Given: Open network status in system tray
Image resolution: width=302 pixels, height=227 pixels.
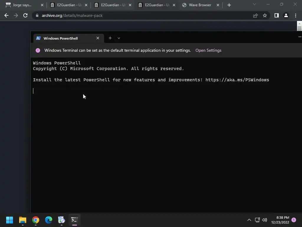Looking at the screenshot, I should [x=257, y=220].
